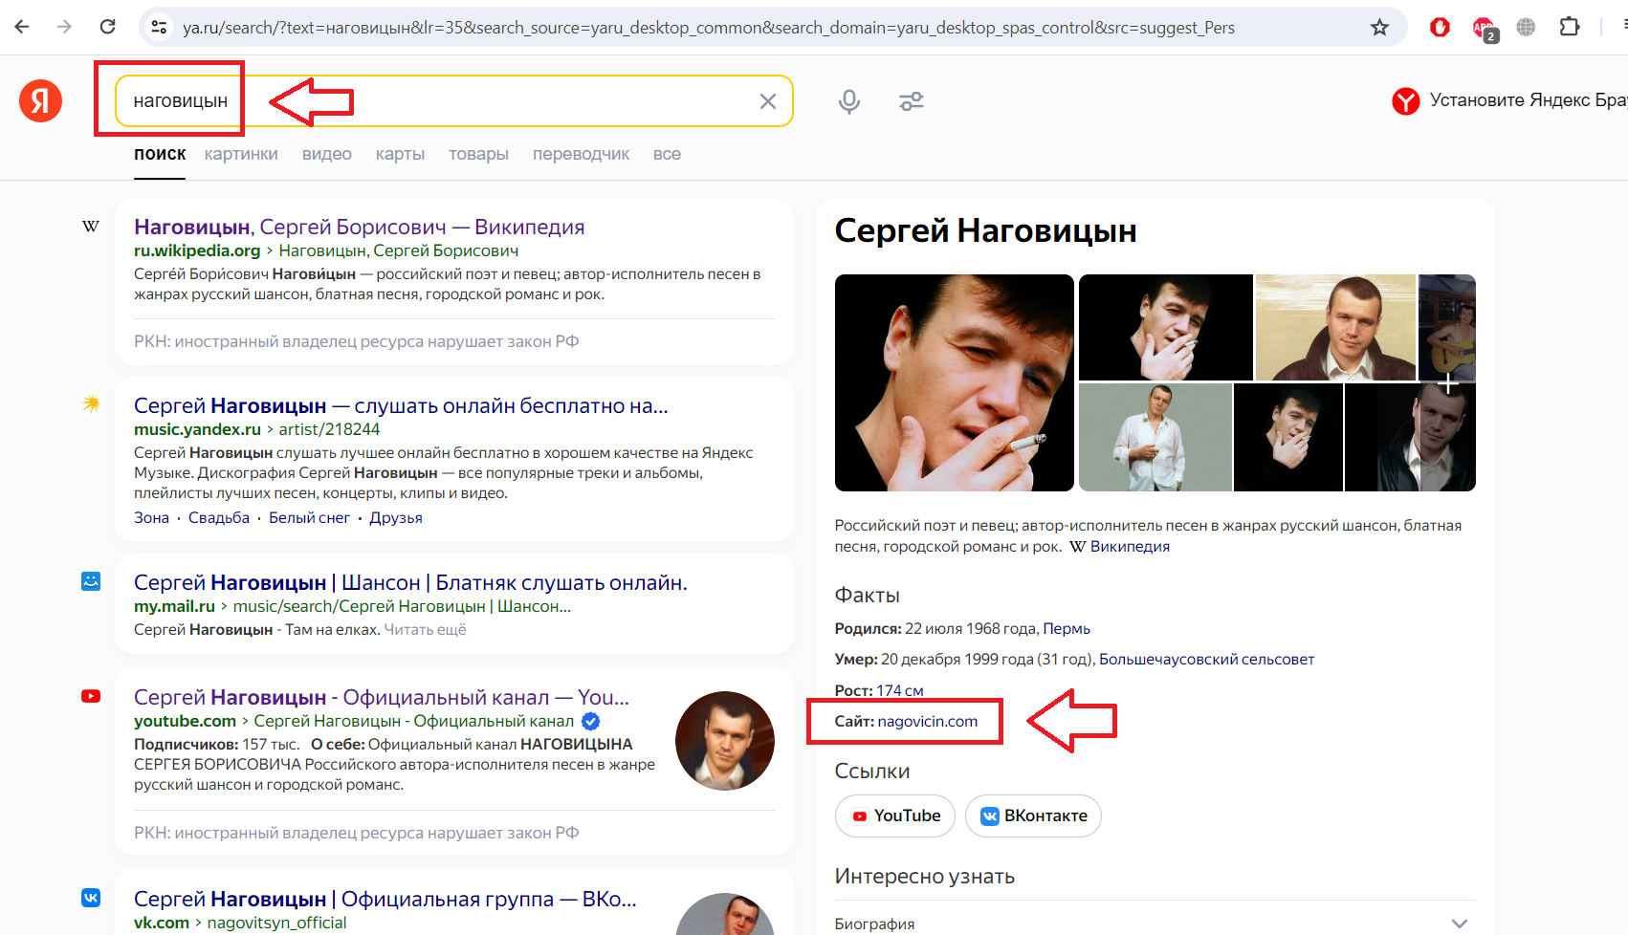Reload the page with the refresh icon
Viewport: 1628px width, 935px height.
tap(107, 27)
